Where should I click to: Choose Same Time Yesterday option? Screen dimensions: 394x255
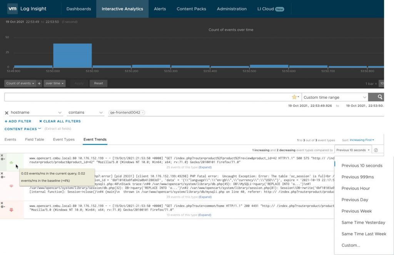click(x=363, y=222)
